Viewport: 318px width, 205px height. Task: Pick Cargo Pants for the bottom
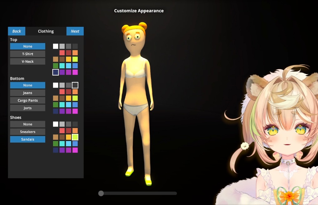[x=27, y=100]
